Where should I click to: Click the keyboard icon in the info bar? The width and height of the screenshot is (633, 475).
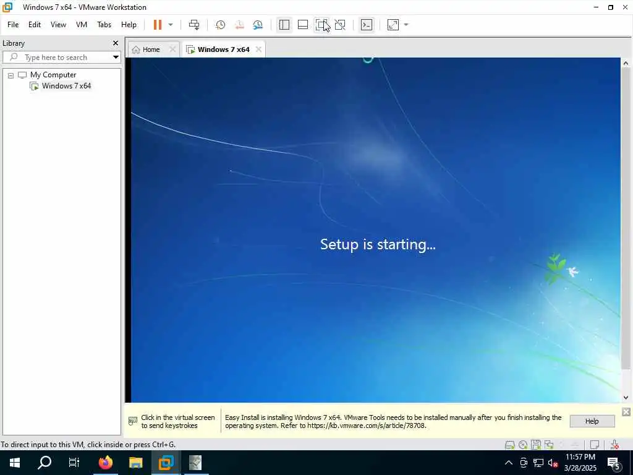133,421
